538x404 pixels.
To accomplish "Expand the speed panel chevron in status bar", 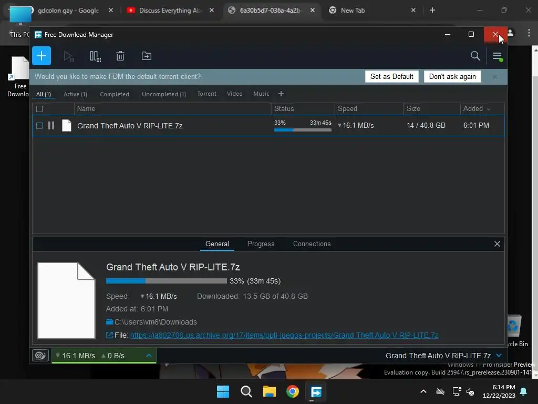I will click(x=149, y=356).
